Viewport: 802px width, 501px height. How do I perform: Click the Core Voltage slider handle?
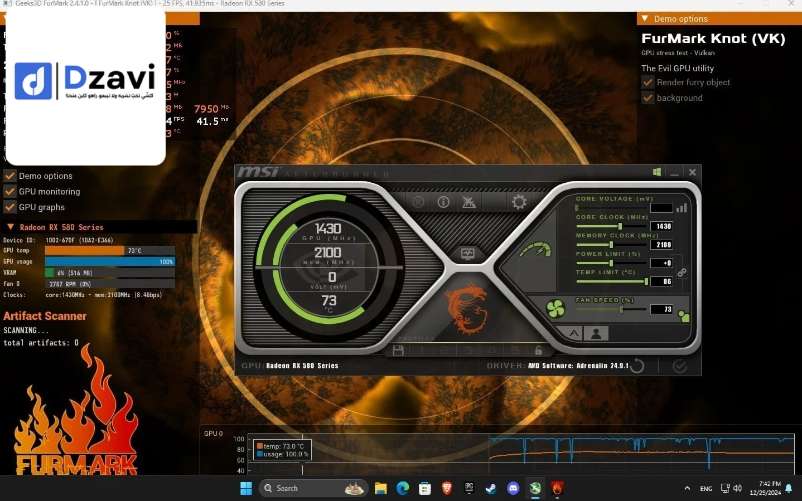tap(577, 208)
